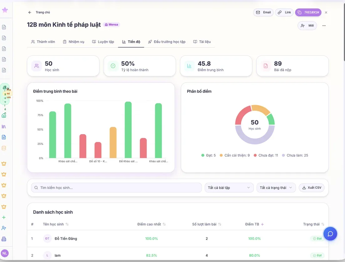This screenshot has width=345, height=262.
Task: Sort by Tên học sinh using its arrows
Action: 67,224
